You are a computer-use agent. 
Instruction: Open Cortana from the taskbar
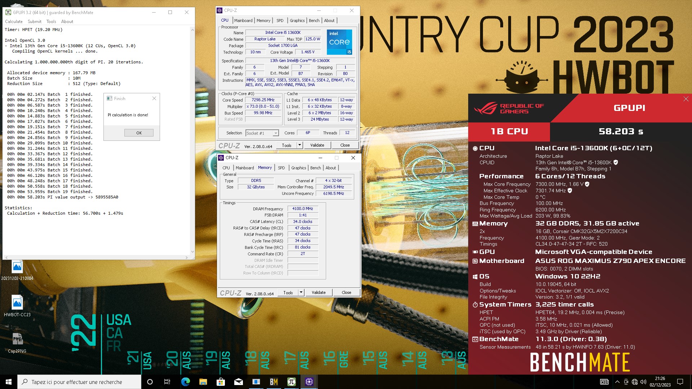click(150, 382)
